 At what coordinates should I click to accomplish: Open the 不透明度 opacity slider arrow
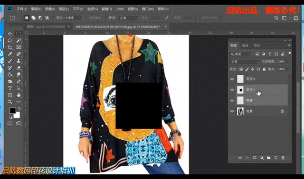tap(289, 62)
